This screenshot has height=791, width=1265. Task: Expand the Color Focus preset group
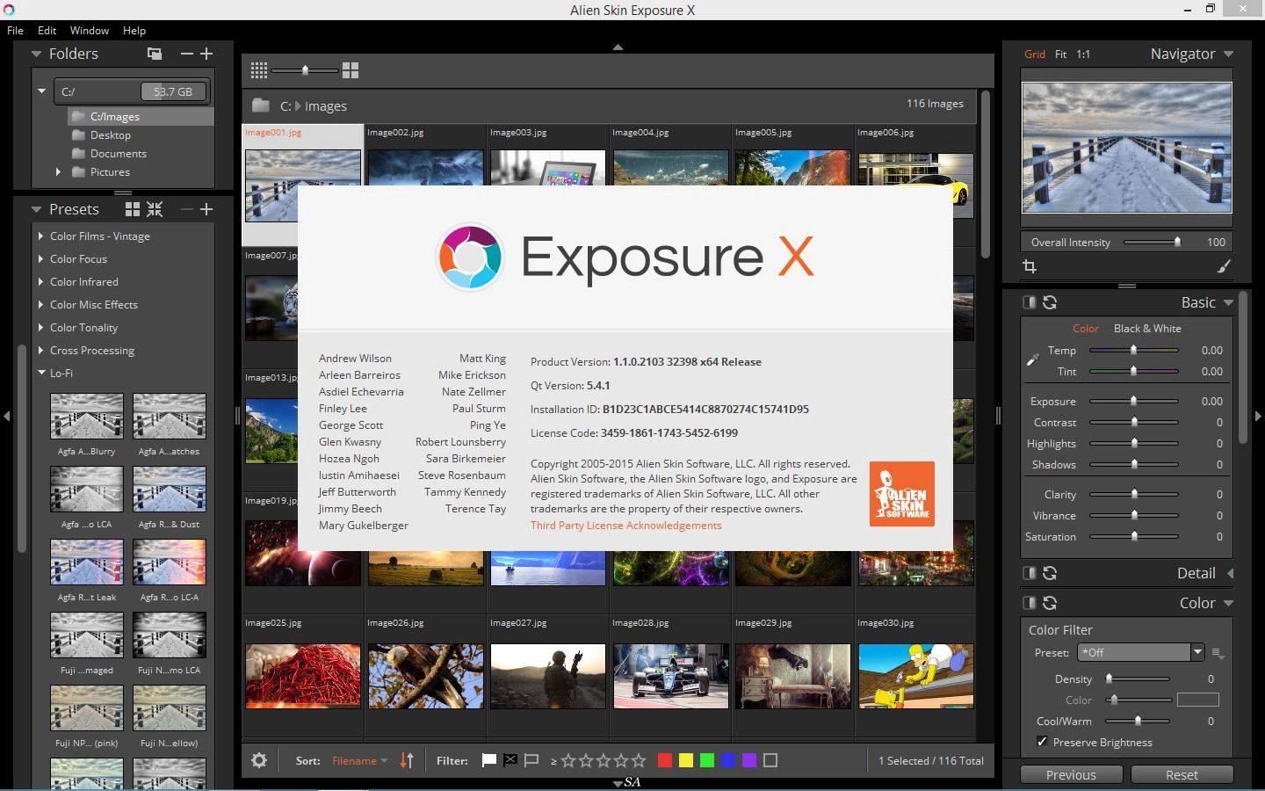pyautogui.click(x=41, y=259)
